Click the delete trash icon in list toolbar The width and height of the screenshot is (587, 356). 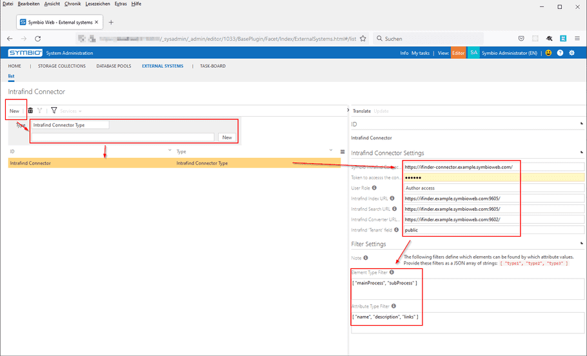pyautogui.click(x=30, y=110)
